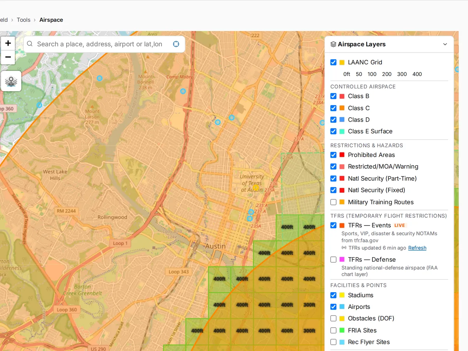Click the 0ft value in LAANC legend
The height and width of the screenshot is (351, 468).
(x=347, y=74)
